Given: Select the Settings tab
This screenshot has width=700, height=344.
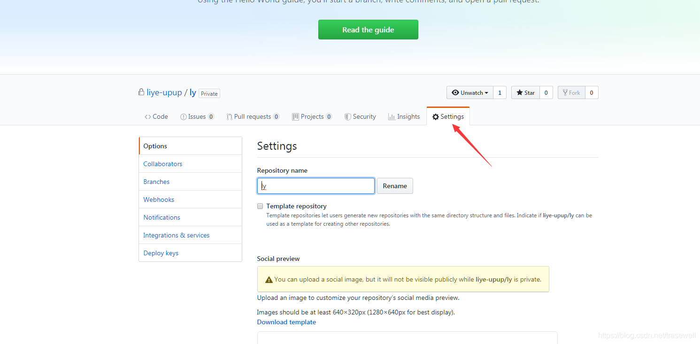Looking at the screenshot, I should pyautogui.click(x=448, y=116).
